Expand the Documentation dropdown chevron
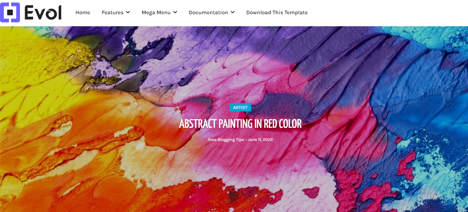The image size is (468, 212). click(x=233, y=12)
